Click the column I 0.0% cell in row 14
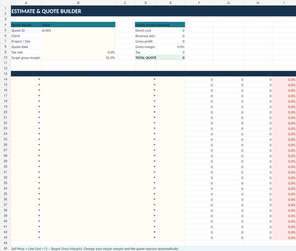Screen dimensions: 296x251 [x=284, y=80]
